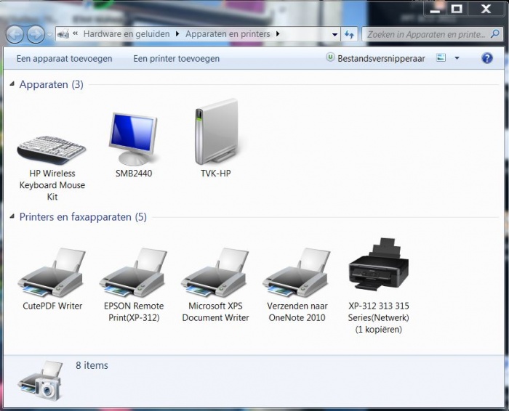Select the SMB2440 monitor icon
Image resolution: width=509 pixels, height=411 pixels.
click(x=133, y=139)
